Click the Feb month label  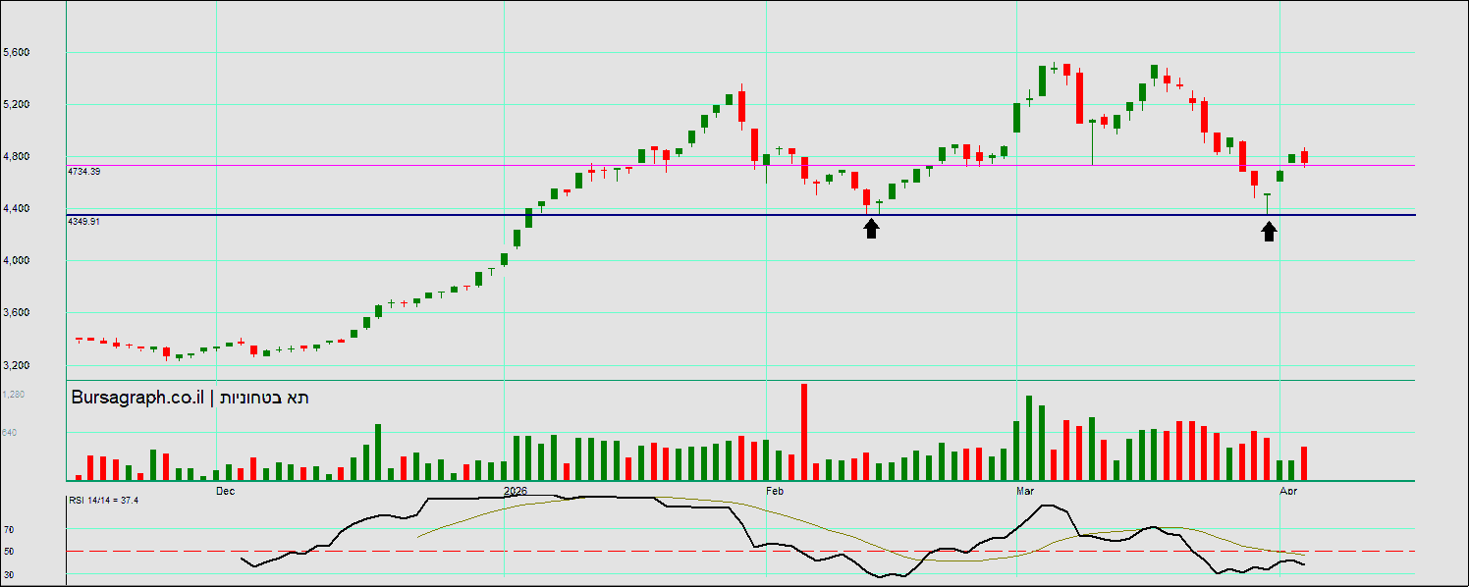(775, 490)
